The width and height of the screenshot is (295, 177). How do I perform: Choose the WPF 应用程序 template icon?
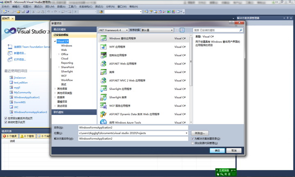coord(103,47)
